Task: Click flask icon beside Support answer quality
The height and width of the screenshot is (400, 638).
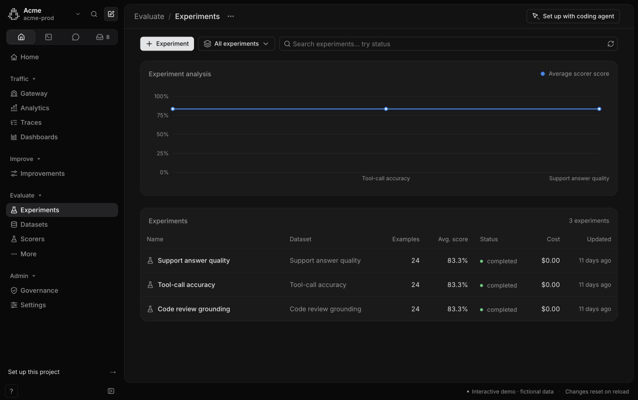Action: click(x=150, y=260)
